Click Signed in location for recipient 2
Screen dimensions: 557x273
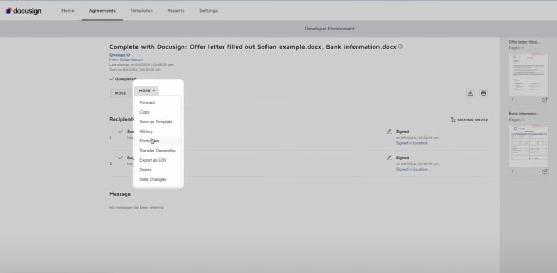[x=411, y=169]
